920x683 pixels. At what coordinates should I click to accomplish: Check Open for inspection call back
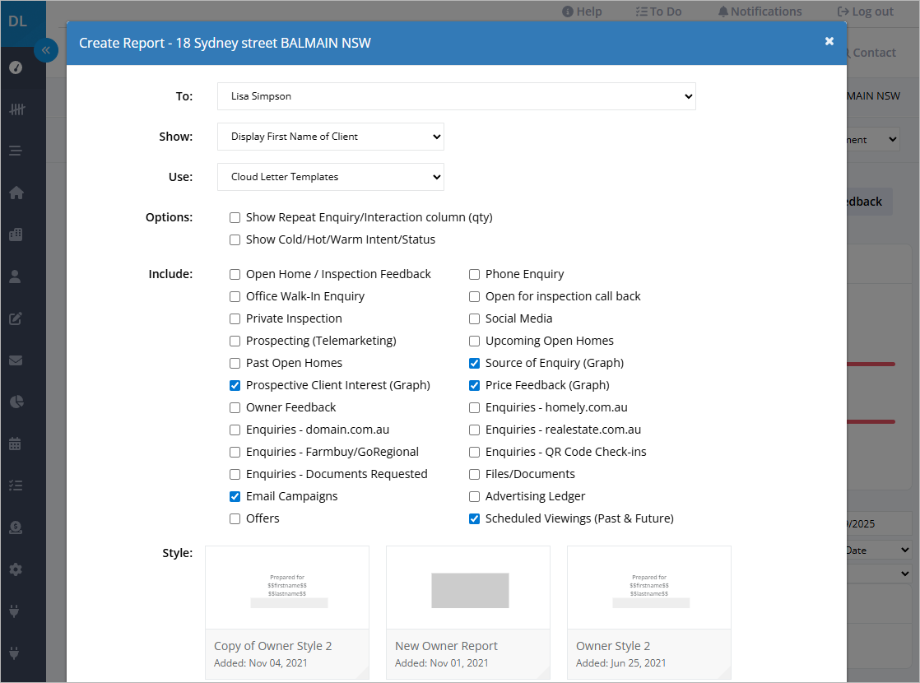click(x=474, y=297)
